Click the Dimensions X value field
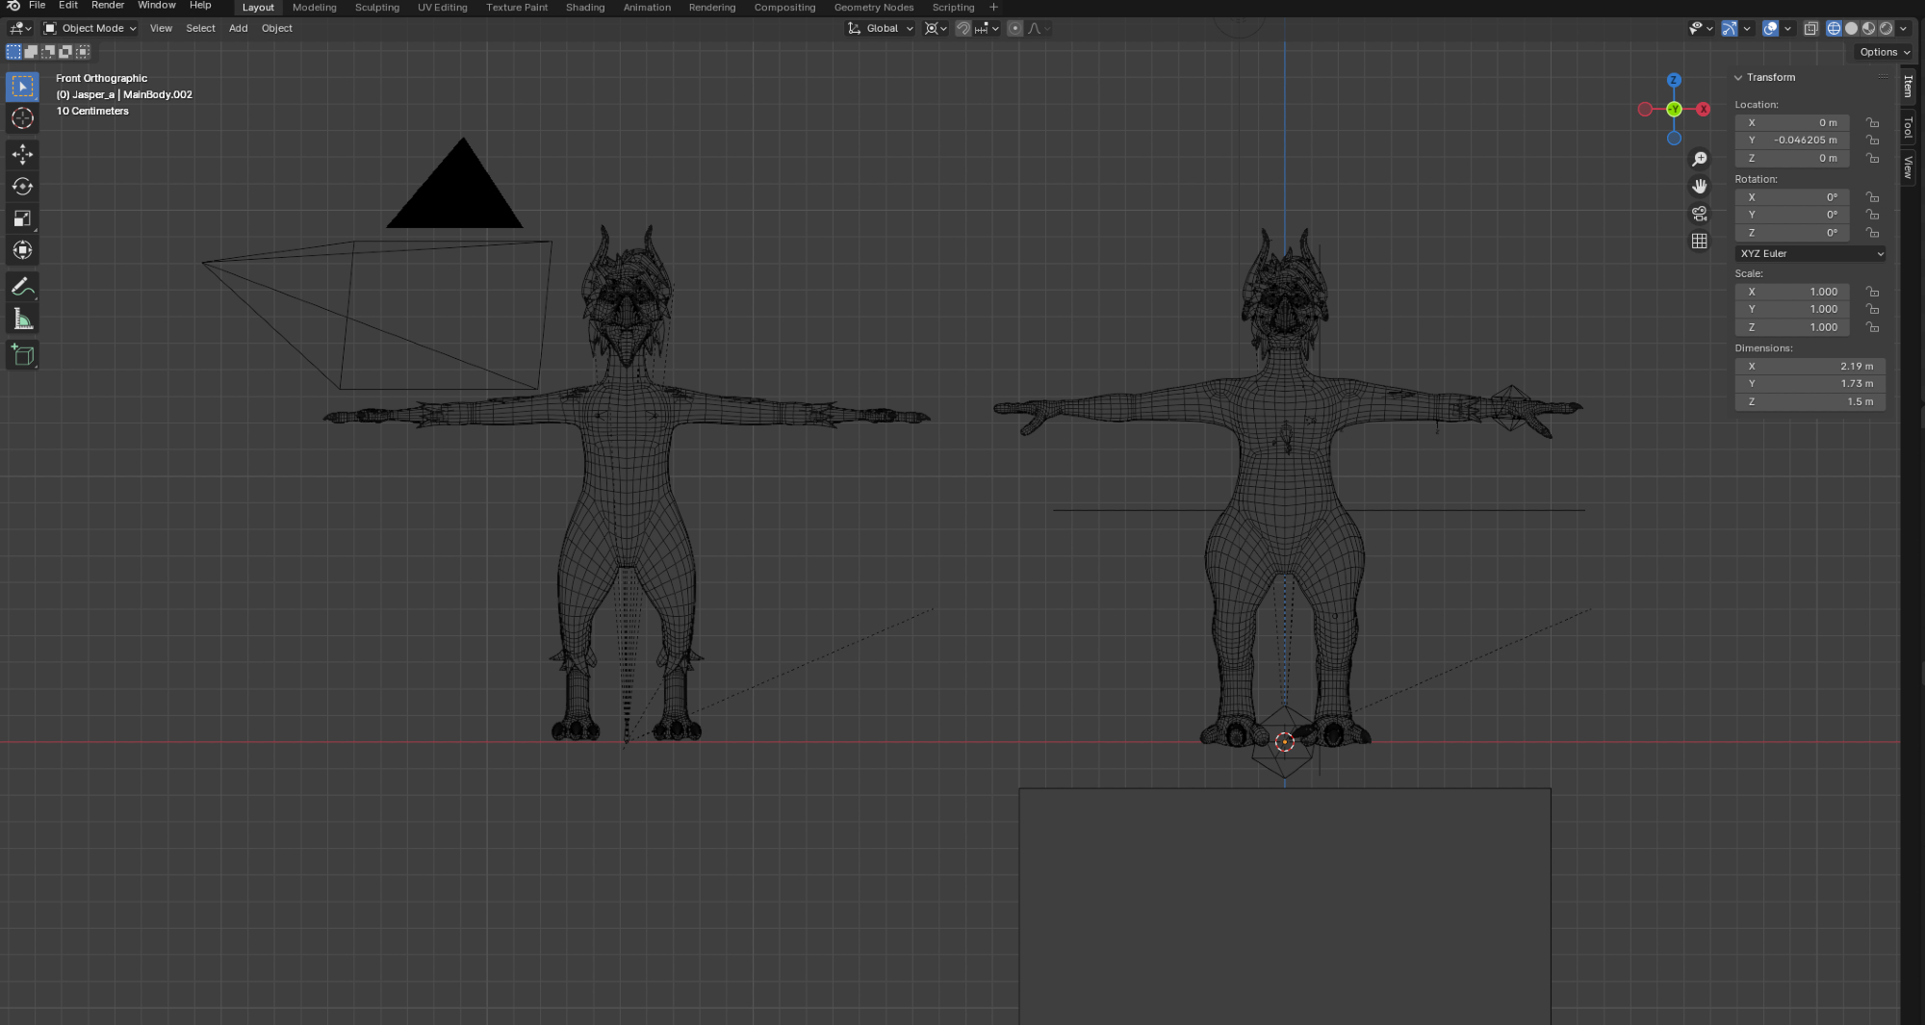 click(x=1809, y=367)
